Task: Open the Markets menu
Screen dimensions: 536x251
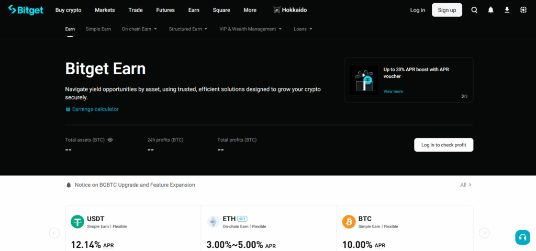Action: (x=105, y=10)
